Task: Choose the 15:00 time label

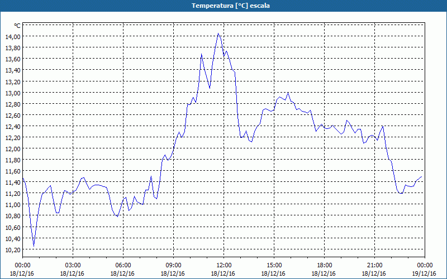Action: pos(274,266)
